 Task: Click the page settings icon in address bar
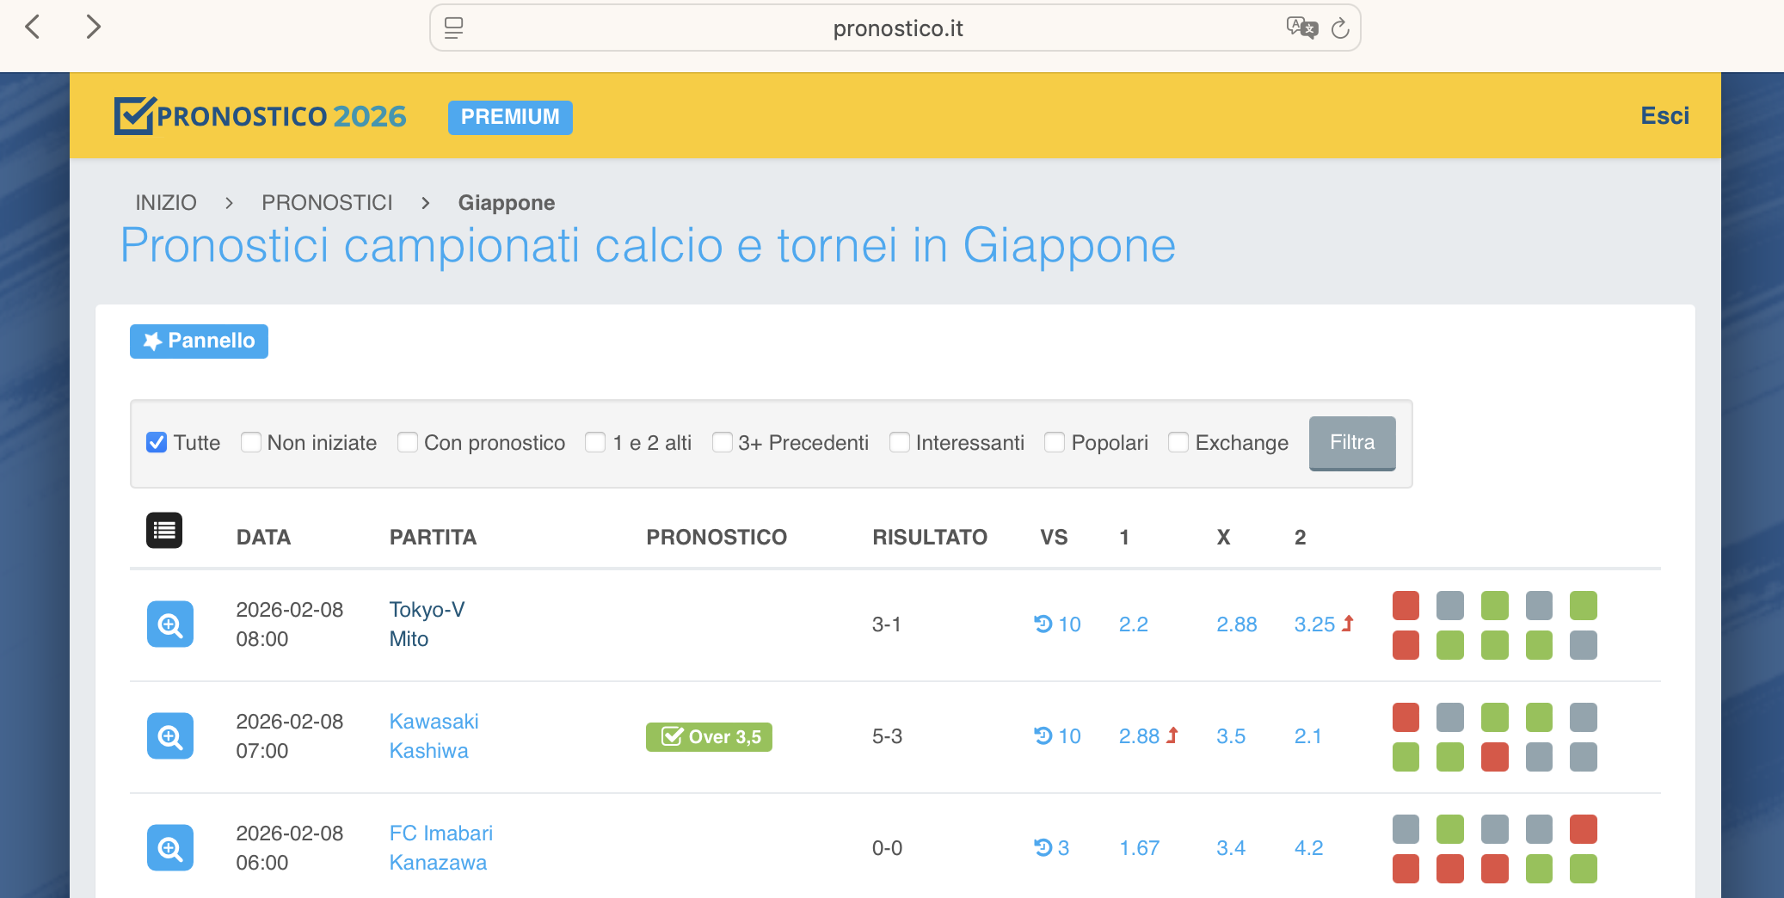click(x=453, y=28)
